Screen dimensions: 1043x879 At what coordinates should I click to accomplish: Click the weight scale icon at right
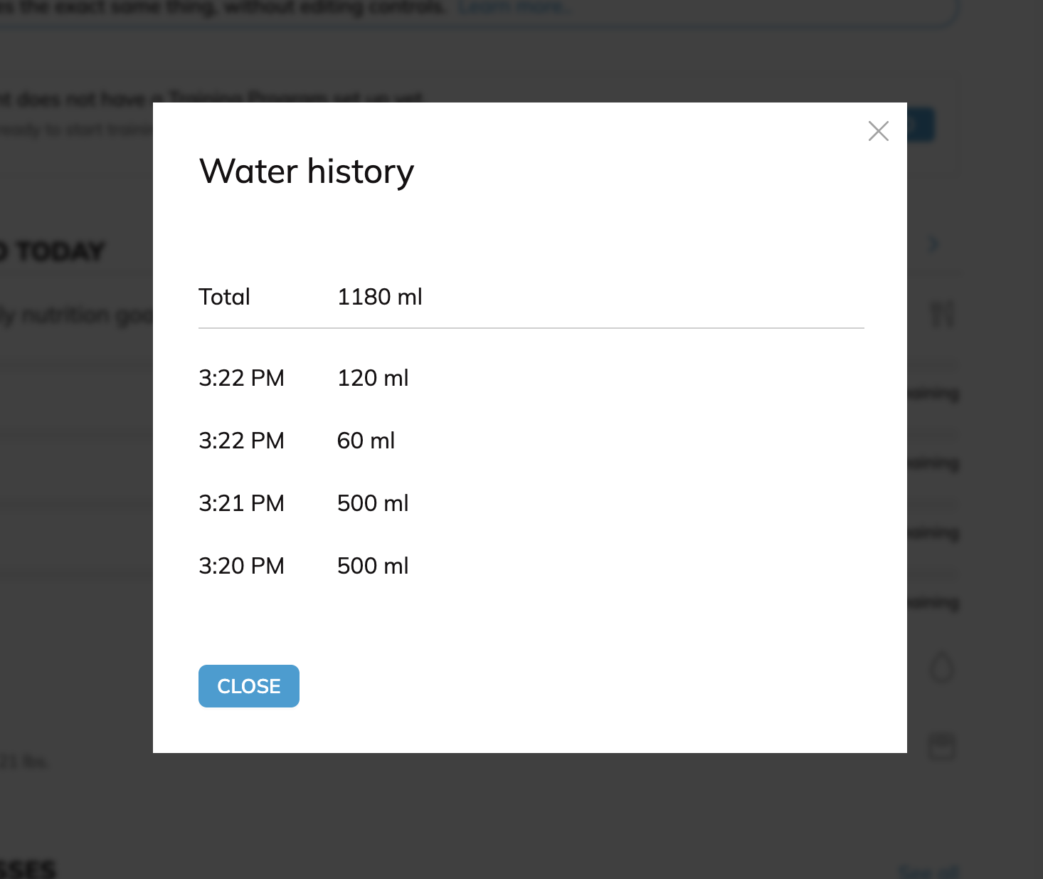pyautogui.click(x=942, y=746)
